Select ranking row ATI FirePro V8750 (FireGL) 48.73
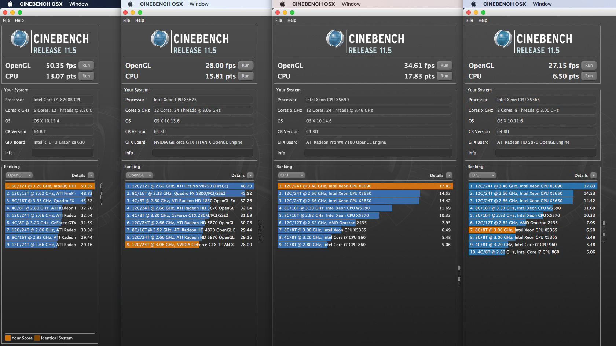The image size is (616, 346). click(x=190, y=186)
